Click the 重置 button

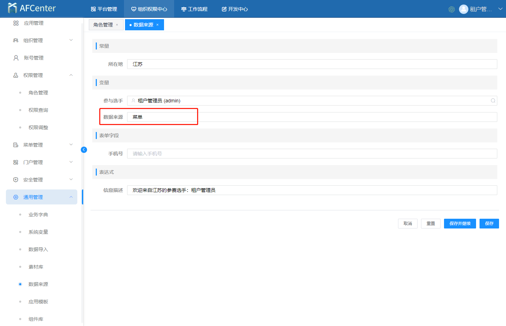(x=430, y=224)
